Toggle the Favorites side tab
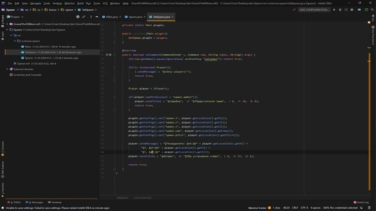Screen dimensions: 376x211 pyautogui.click(x=2, y=190)
